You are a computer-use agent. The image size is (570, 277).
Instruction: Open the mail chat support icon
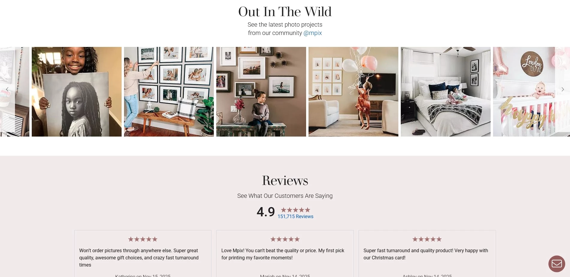[x=557, y=264]
